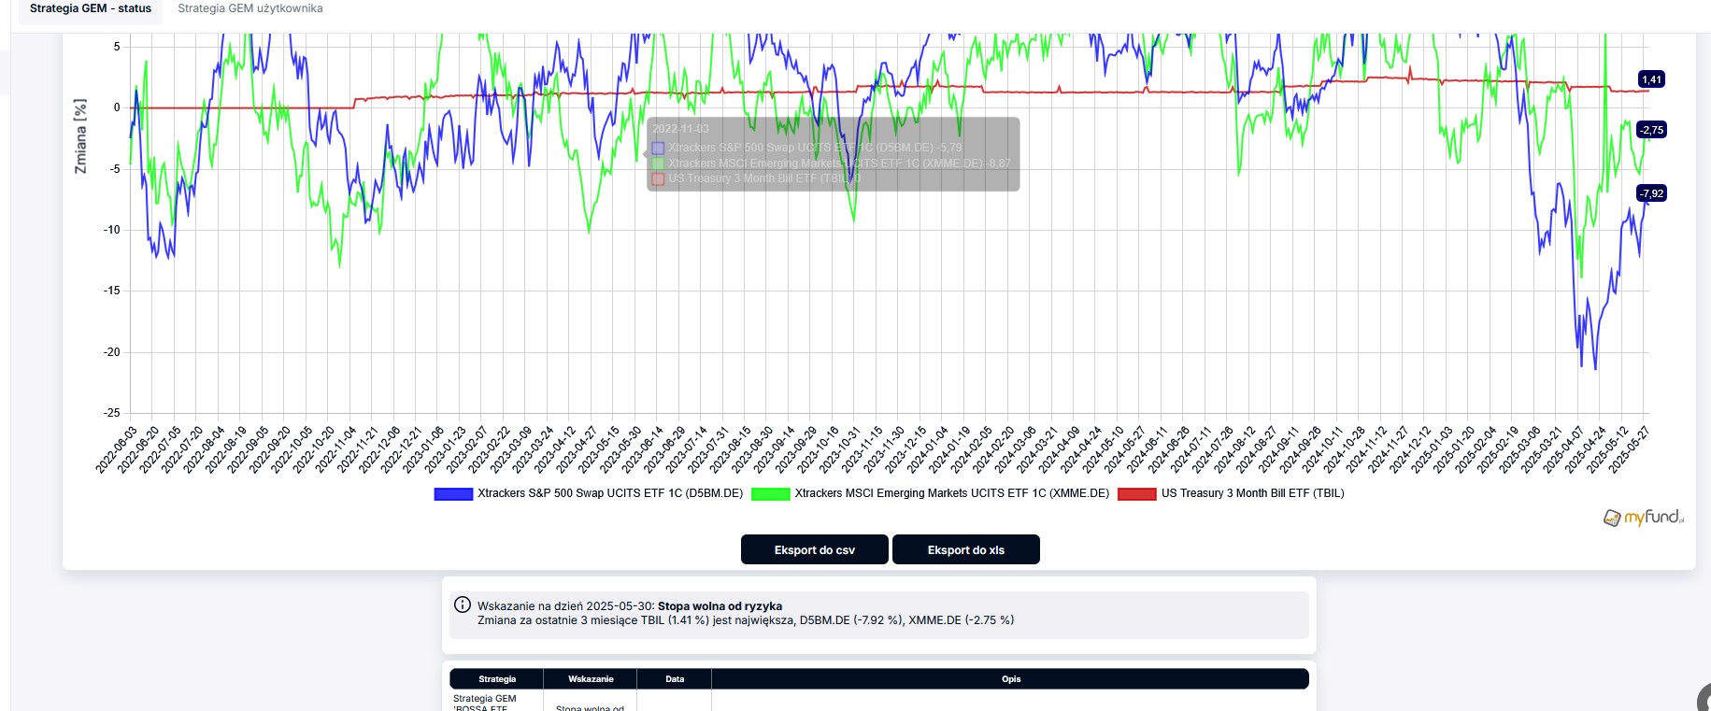Image resolution: width=1711 pixels, height=711 pixels.
Task: Click the -25 y-axis tick label
Action: [x=112, y=413]
